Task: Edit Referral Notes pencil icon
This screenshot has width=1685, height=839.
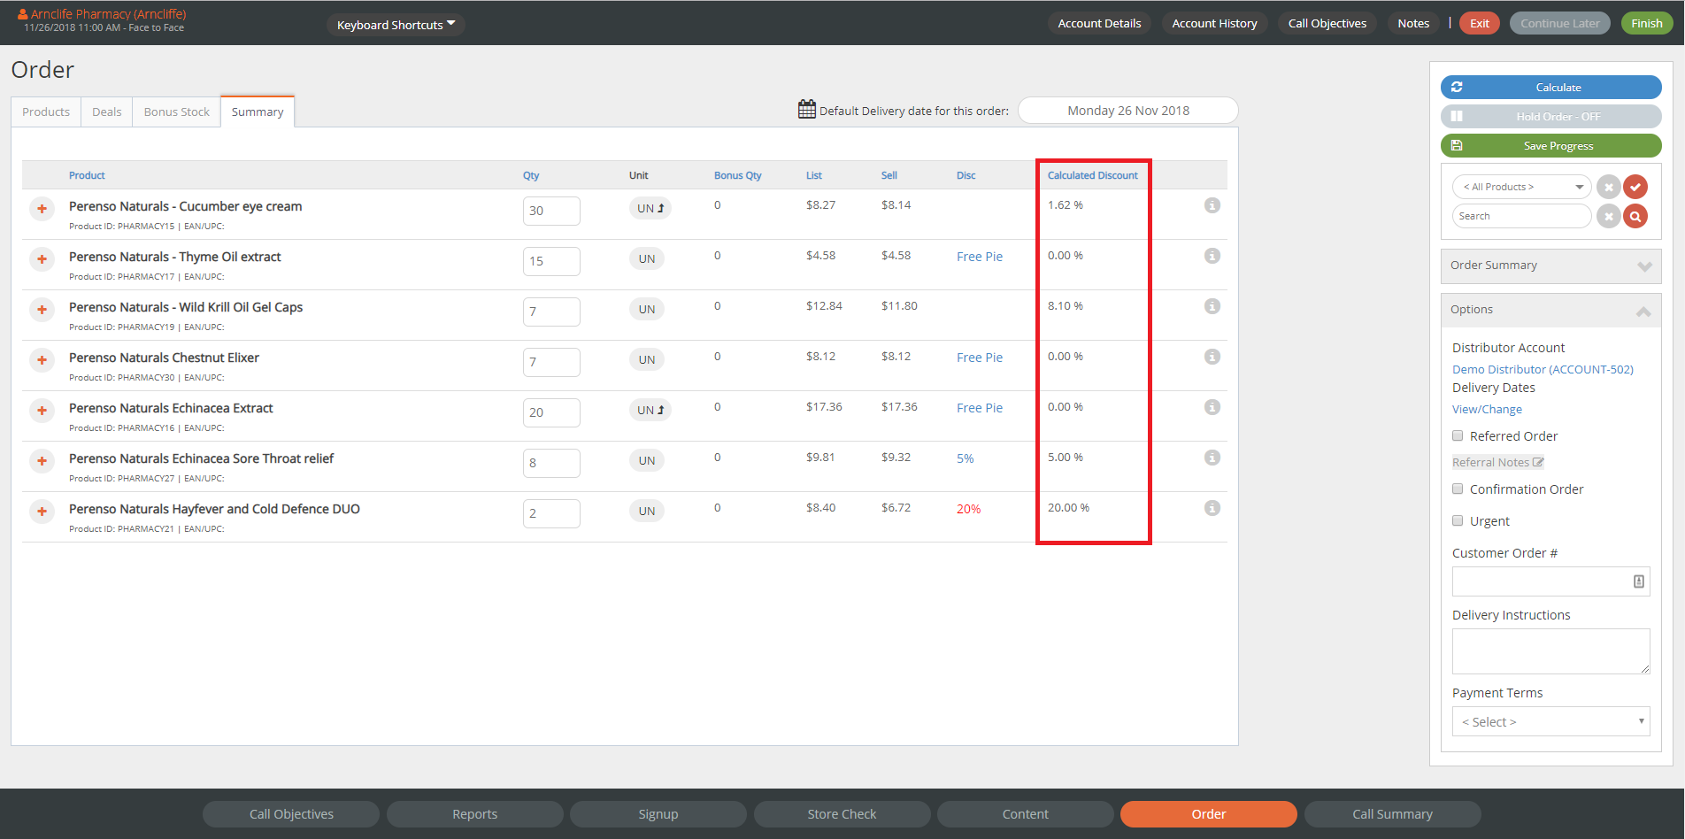Action: click(x=1538, y=462)
